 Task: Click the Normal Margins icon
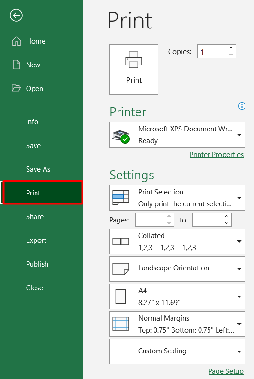[121, 324]
